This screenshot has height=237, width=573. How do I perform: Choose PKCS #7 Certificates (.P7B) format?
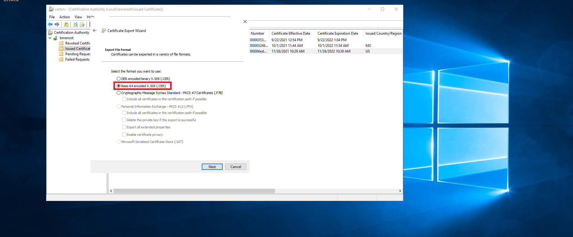click(118, 93)
